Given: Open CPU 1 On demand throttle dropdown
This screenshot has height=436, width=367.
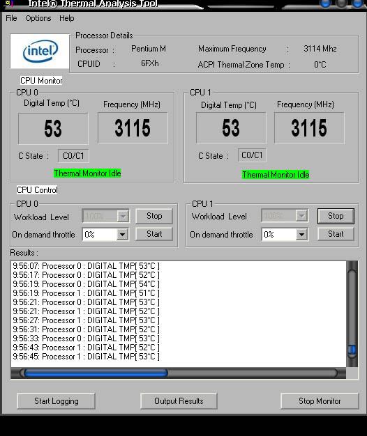Looking at the screenshot, I should [x=301, y=235].
